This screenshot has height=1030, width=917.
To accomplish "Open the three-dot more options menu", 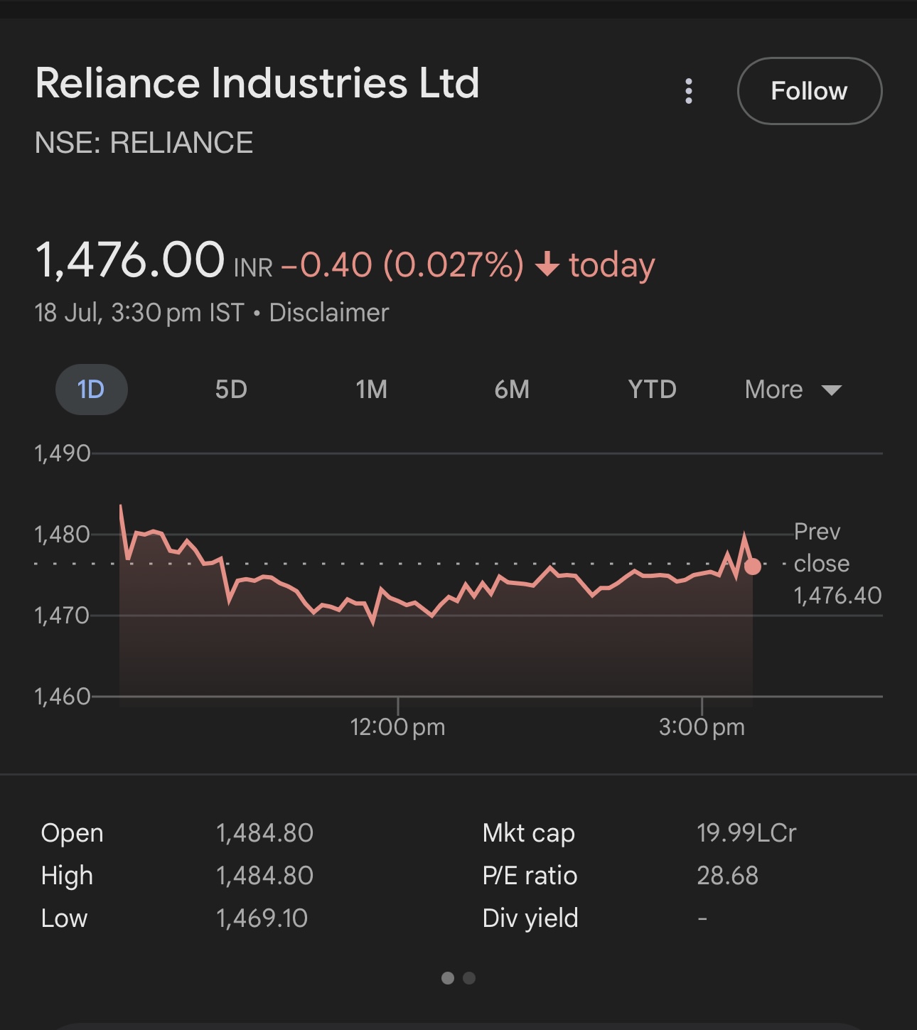I will pyautogui.click(x=688, y=91).
